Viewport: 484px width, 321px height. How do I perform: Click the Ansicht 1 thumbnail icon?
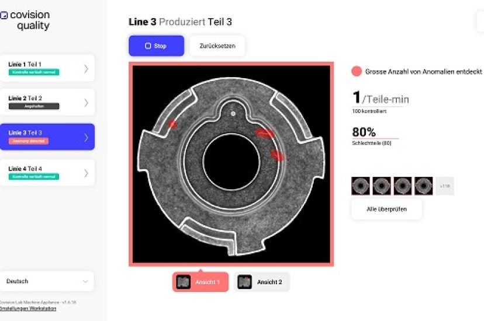183,282
